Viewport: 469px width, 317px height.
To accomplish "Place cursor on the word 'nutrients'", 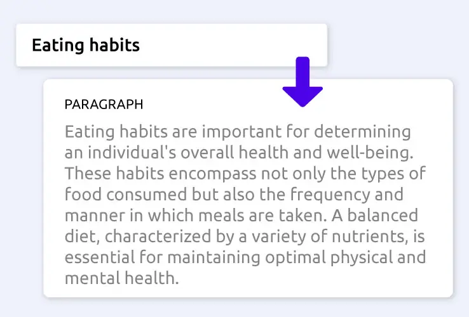I will point(369,236).
